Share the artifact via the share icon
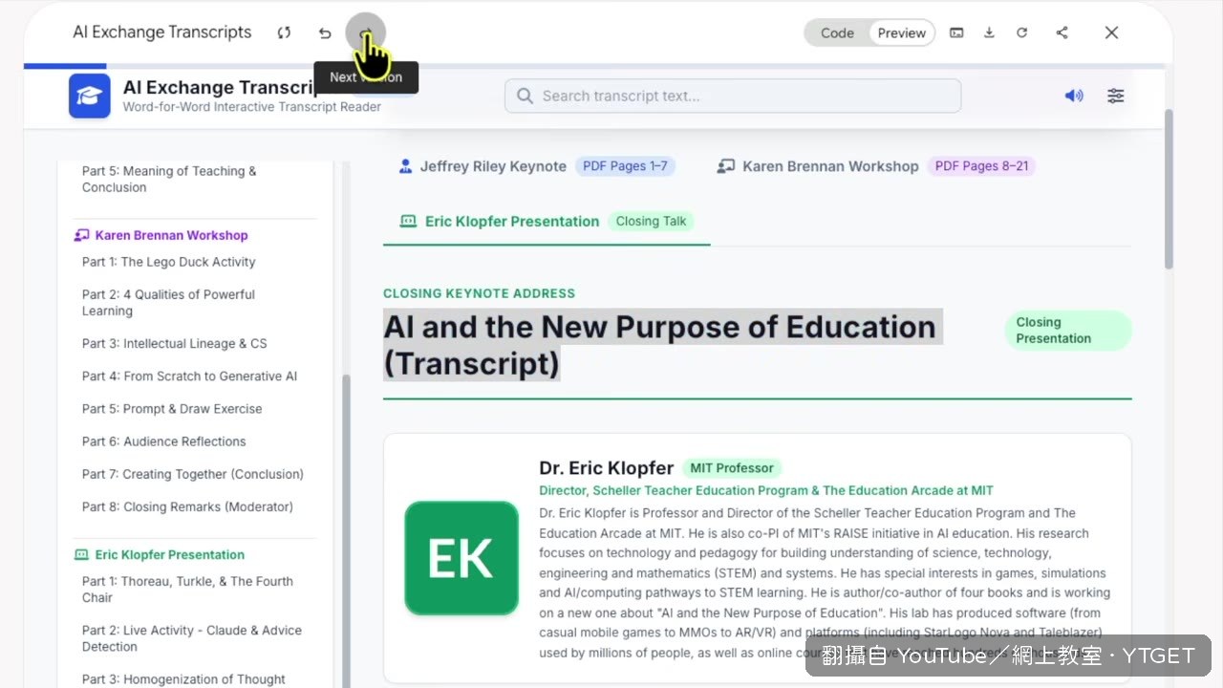The image size is (1223, 688). coord(1062,32)
